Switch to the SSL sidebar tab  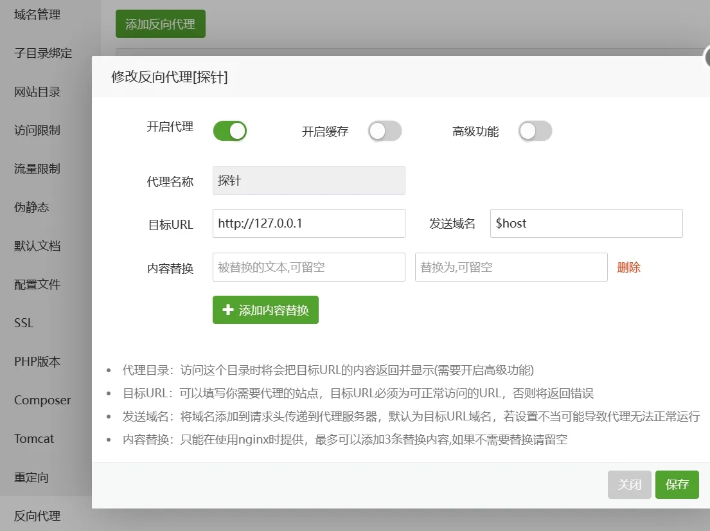point(24,323)
